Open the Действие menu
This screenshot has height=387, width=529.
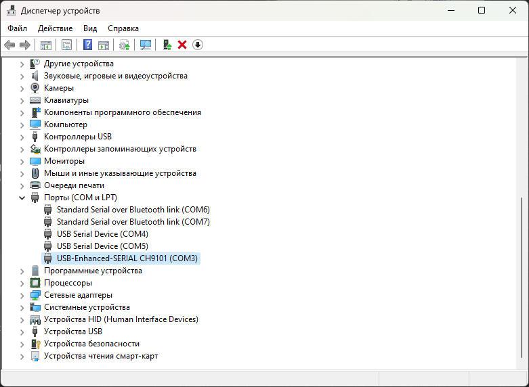(55, 28)
